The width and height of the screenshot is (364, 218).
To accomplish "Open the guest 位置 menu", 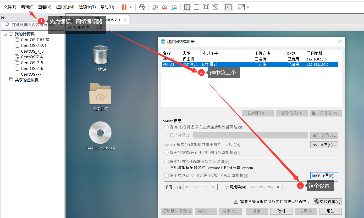I will click(x=99, y=27).
